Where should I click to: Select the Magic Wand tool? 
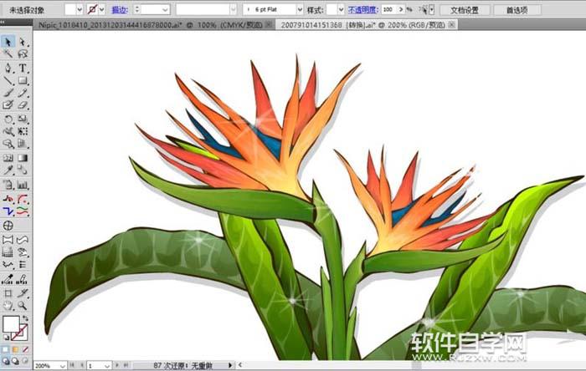(8, 54)
